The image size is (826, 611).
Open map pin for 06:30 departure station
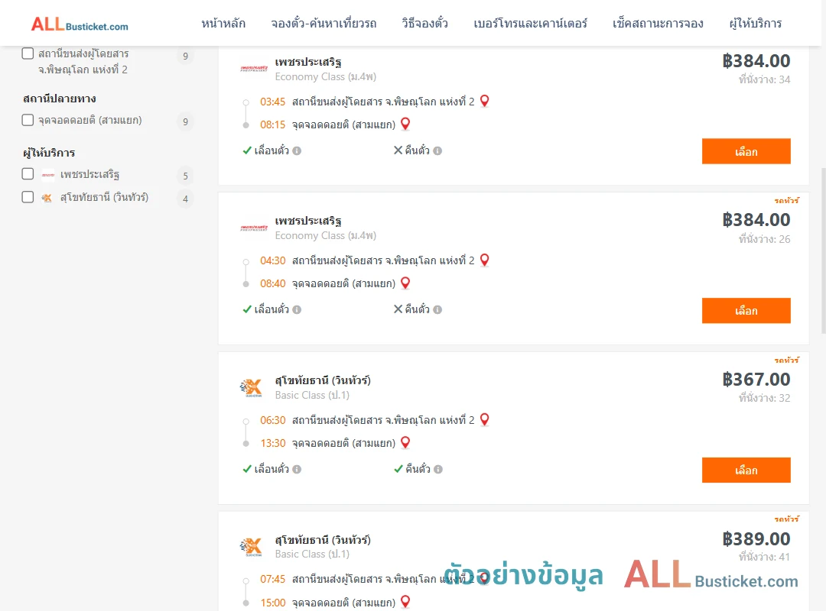pos(485,419)
